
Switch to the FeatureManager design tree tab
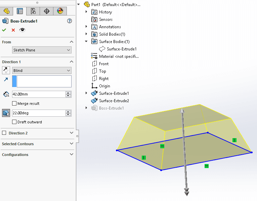tap(6, 11)
